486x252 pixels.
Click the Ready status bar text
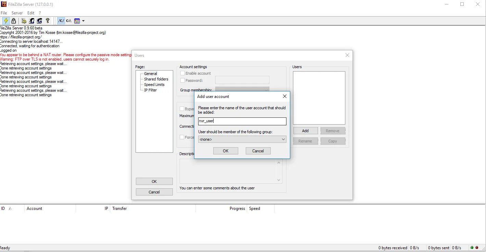tap(5, 248)
